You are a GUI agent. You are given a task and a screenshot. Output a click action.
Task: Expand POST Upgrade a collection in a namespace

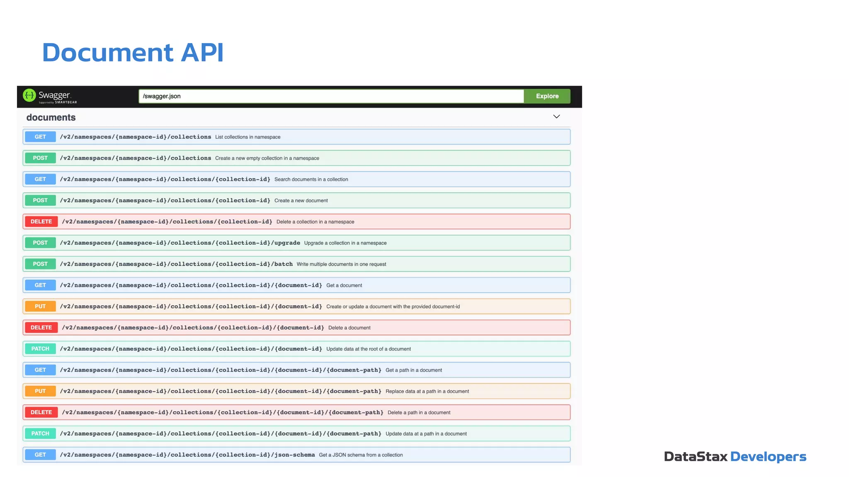(296, 243)
